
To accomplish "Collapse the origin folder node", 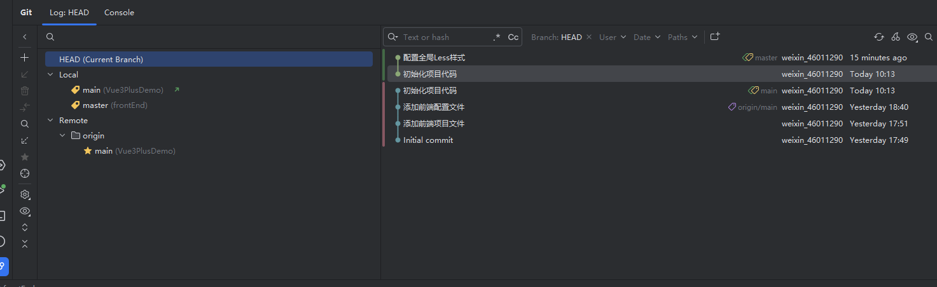I will 62,135.
